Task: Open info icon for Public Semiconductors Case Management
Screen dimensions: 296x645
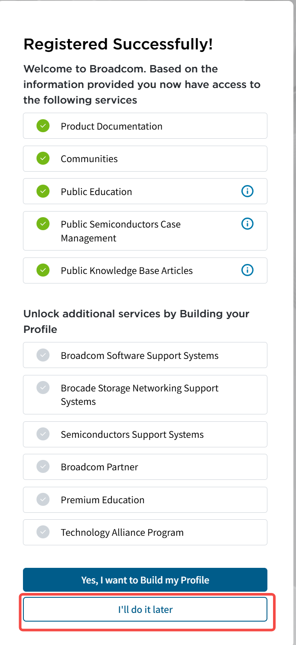Action: 247,224
